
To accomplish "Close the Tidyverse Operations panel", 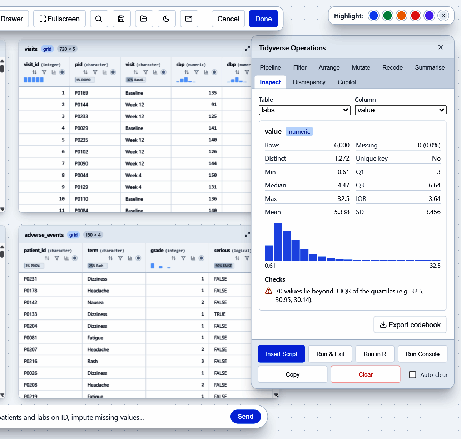I will point(441,47).
